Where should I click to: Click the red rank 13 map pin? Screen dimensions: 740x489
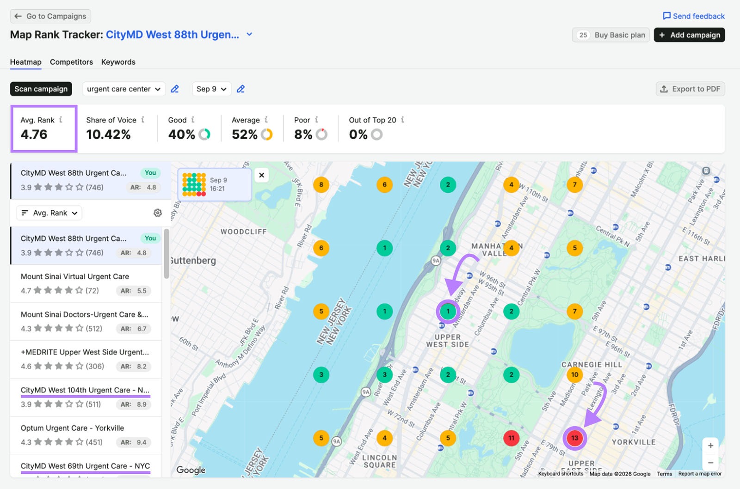click(x=575, y=438)
